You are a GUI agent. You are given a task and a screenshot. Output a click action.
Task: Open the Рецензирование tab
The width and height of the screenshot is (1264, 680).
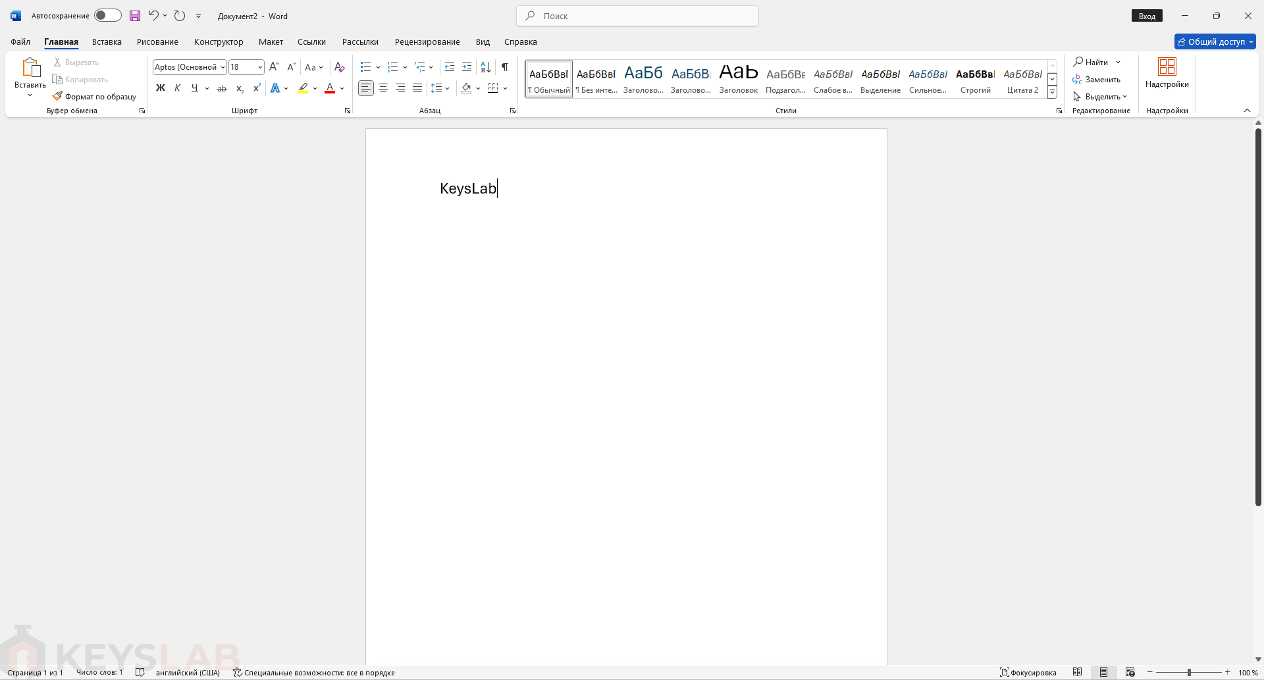tap(427, 42)
